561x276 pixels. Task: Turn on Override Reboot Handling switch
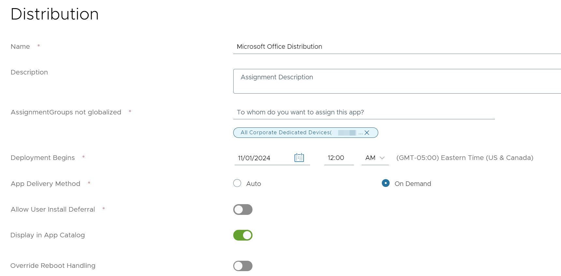pyautogui.click(x=243, y=266)
